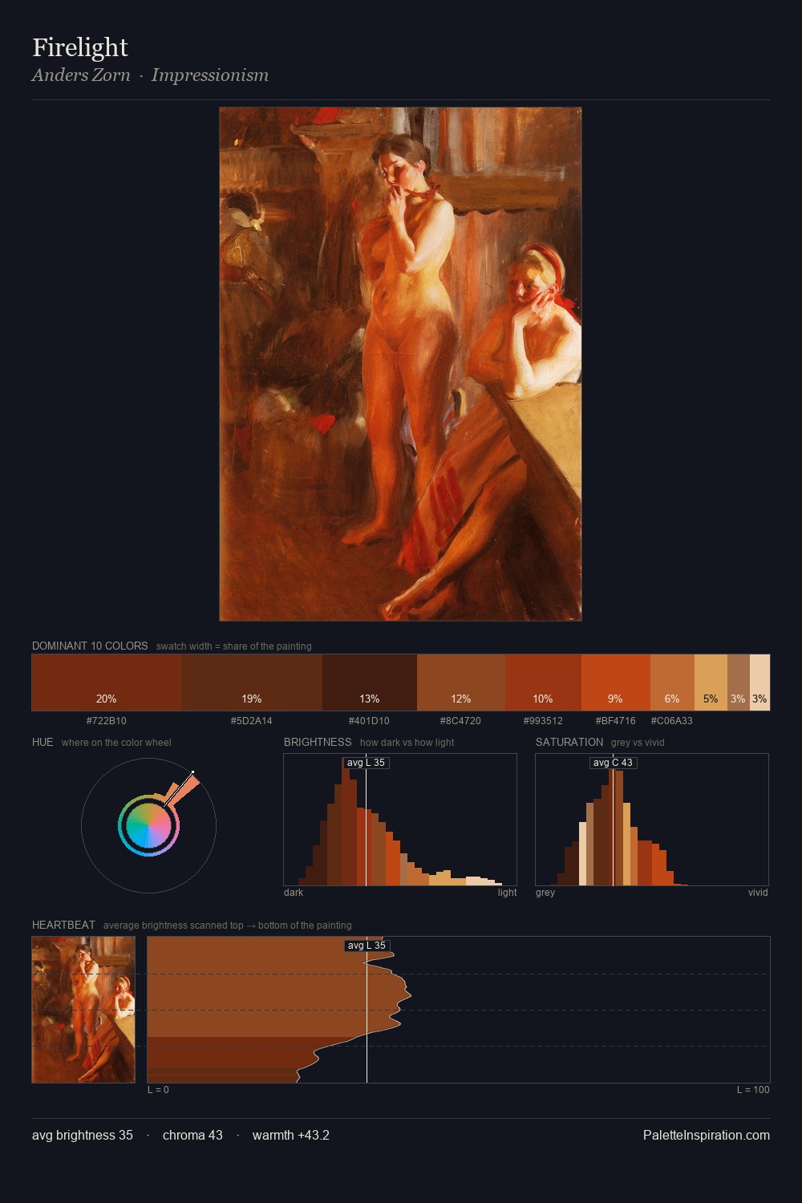Click the 'L = 0' axis label
This screenshot has width=802, height=1203.
(x=158, y=1090)
